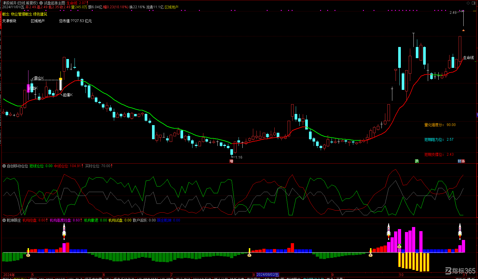Viewport: 478px width, 279px height.
Task: Open the dropdown icon beside 乾坤跟庄 title
Action: pyautogui.click(x=4, y=220)
